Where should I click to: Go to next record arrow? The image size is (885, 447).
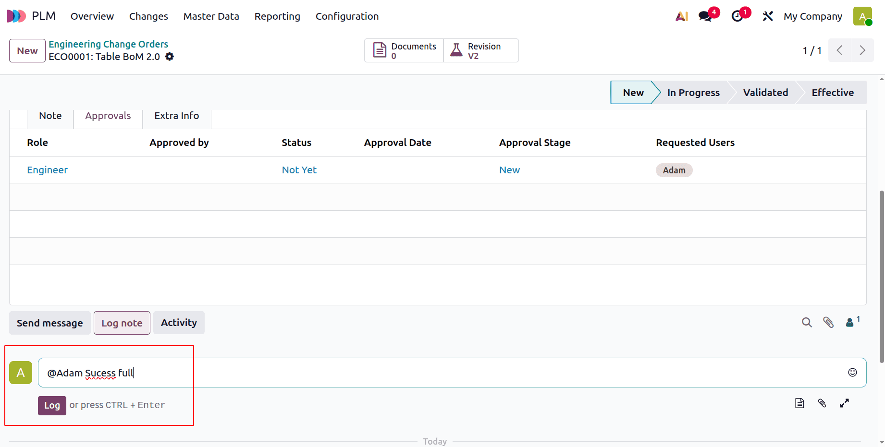[x=862, y=50]
